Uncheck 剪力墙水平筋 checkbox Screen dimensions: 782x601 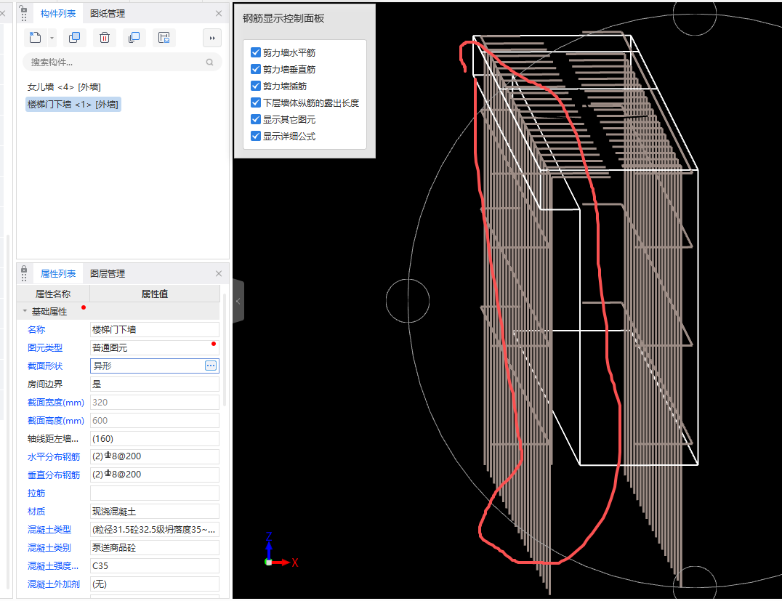tap(255, 52)
